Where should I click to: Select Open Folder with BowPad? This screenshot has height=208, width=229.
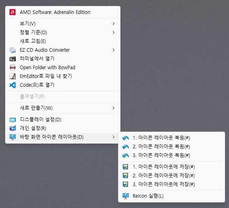63,68
